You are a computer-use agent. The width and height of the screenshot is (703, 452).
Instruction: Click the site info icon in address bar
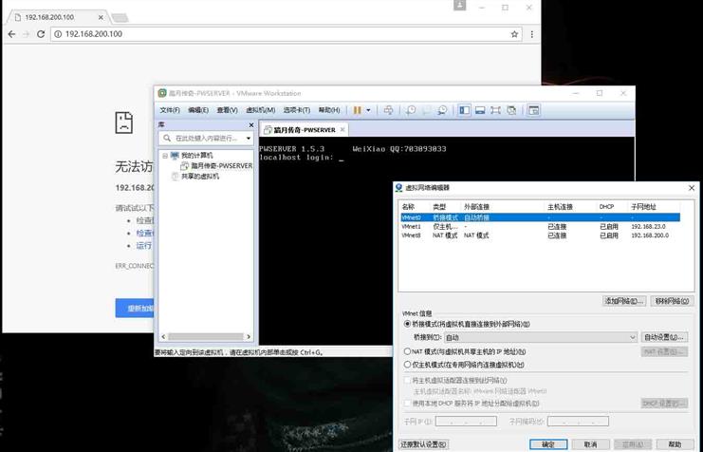[x=58, y=34]
